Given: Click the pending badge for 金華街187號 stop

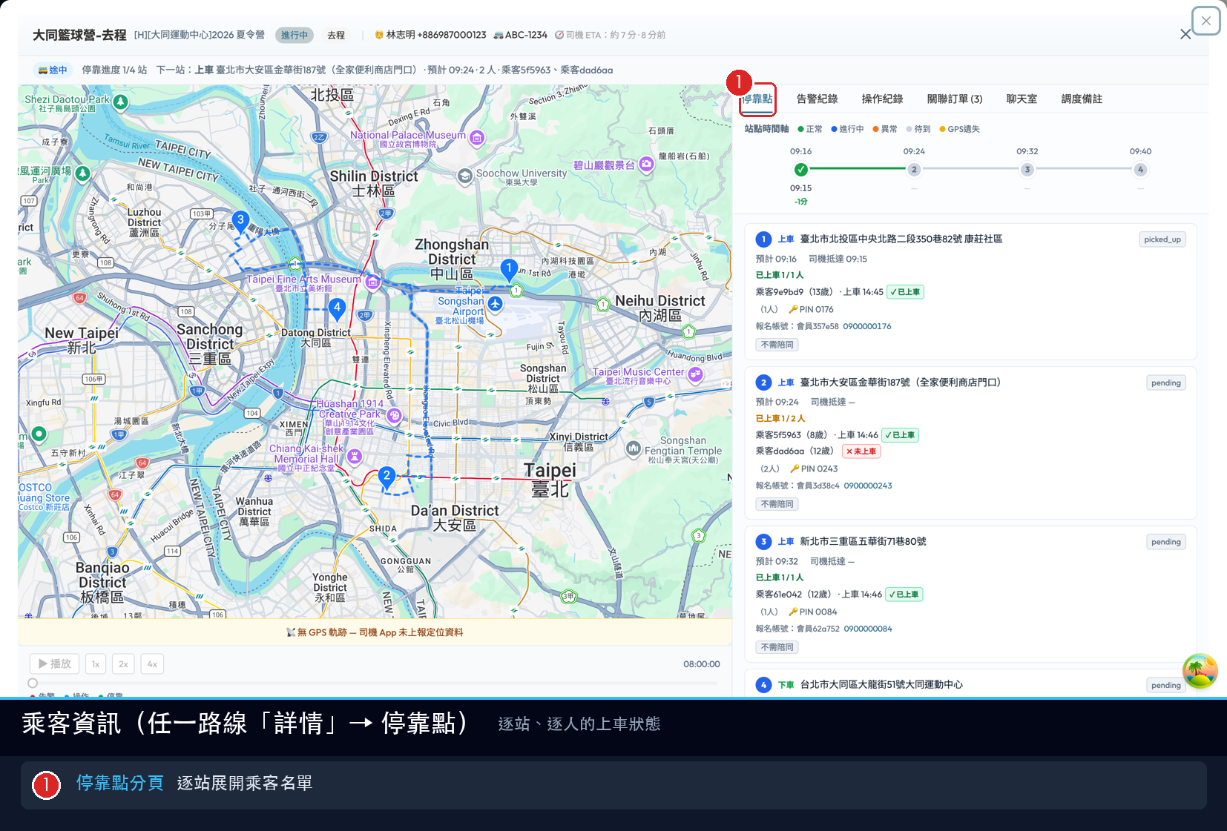Looking at the screenshot, I should tap(1166, 383).
